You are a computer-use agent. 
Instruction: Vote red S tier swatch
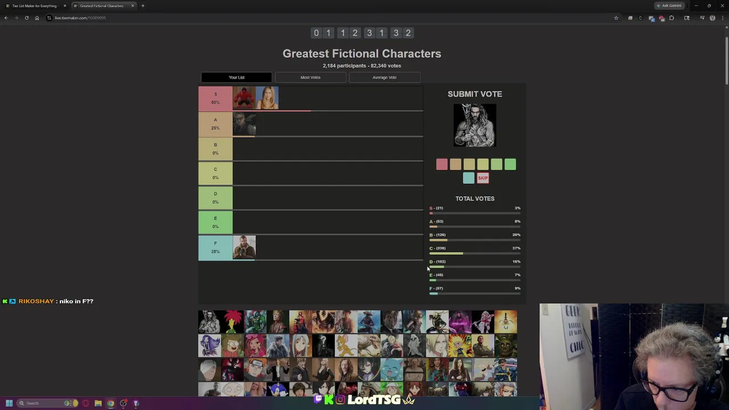pyautogui.click(x=442, y=165)
